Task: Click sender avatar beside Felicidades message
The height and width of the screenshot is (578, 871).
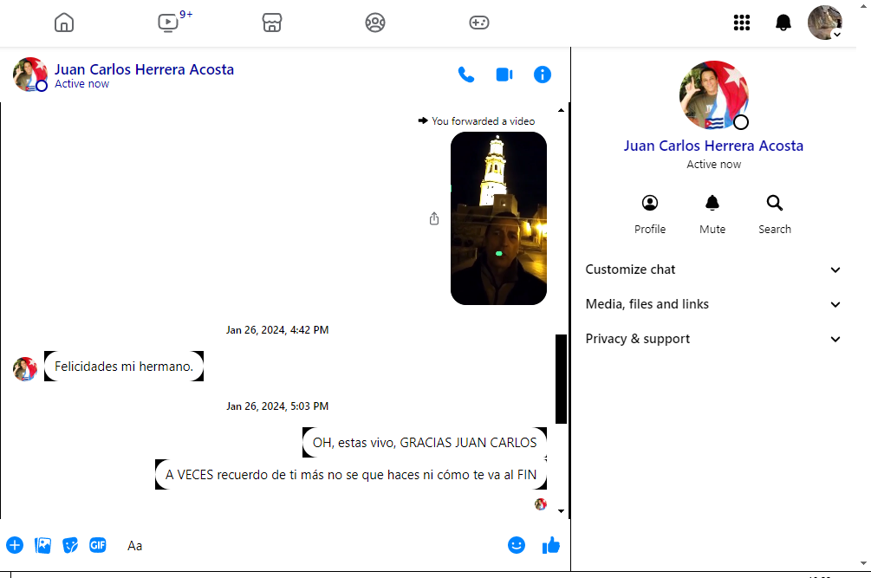Action: [25, 369]
